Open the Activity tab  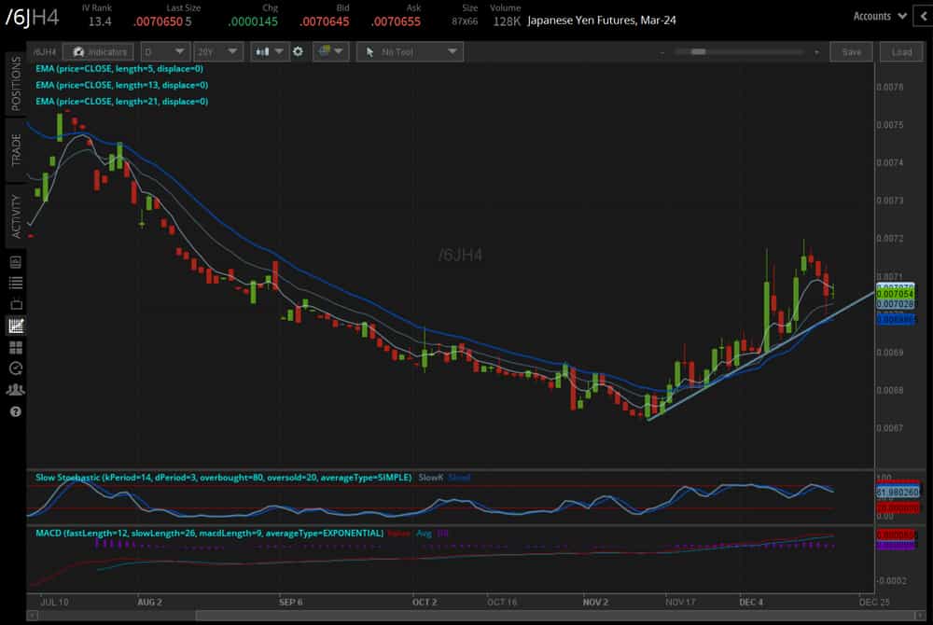[15, 215]
